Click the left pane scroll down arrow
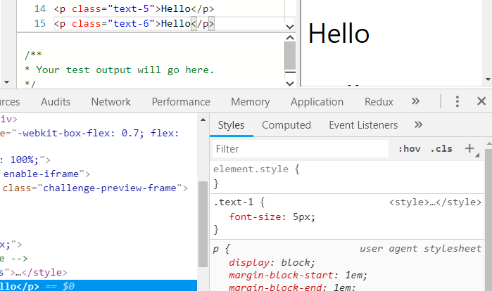 coord(6,82)
